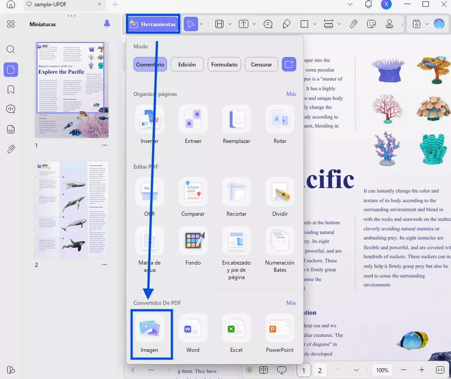The height and width of the screenshot is (379, 451).
Task: Click the export share mode button
Action: [289, 64]
